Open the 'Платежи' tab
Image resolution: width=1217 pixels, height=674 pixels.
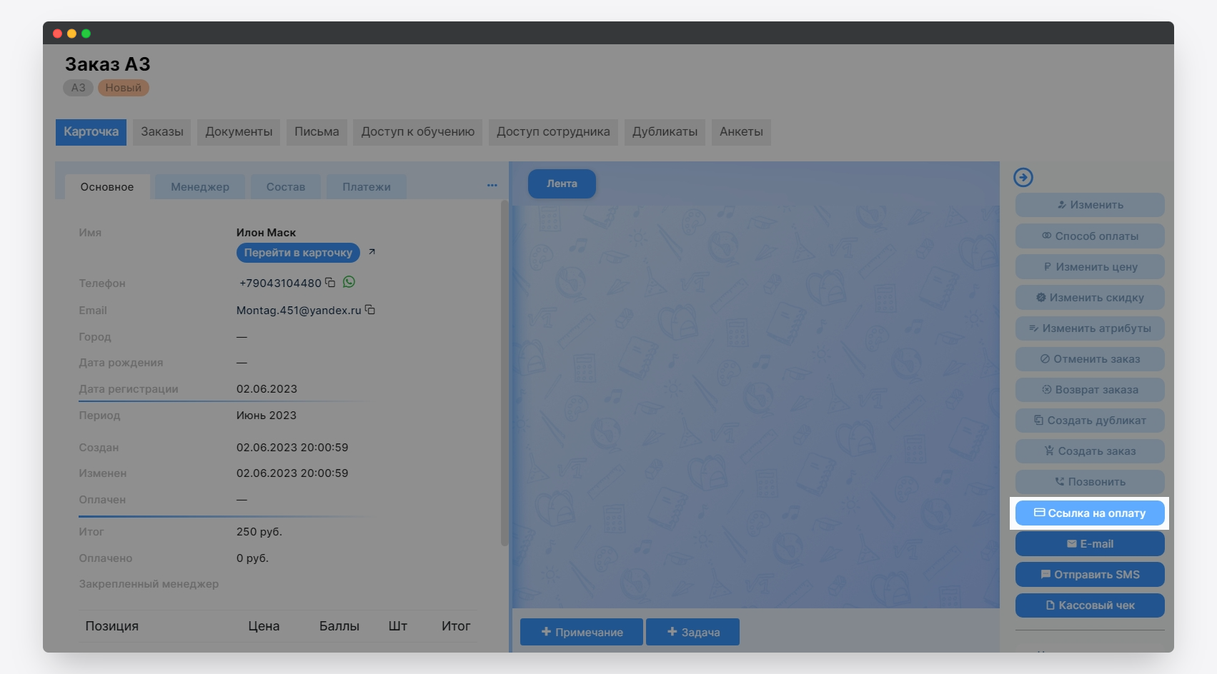coord(366,187)
